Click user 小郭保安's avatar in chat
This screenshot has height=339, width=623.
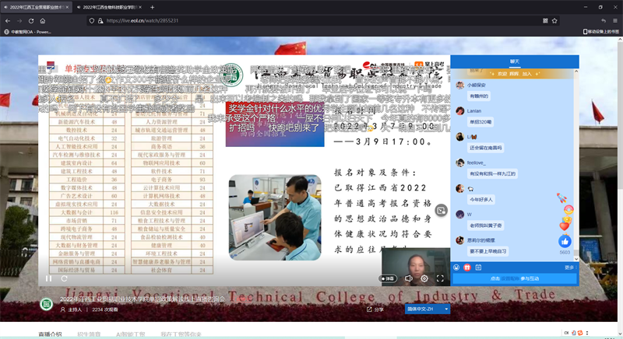[x=459, y=86]
